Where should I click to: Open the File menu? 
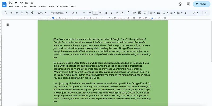click(11, 6)
